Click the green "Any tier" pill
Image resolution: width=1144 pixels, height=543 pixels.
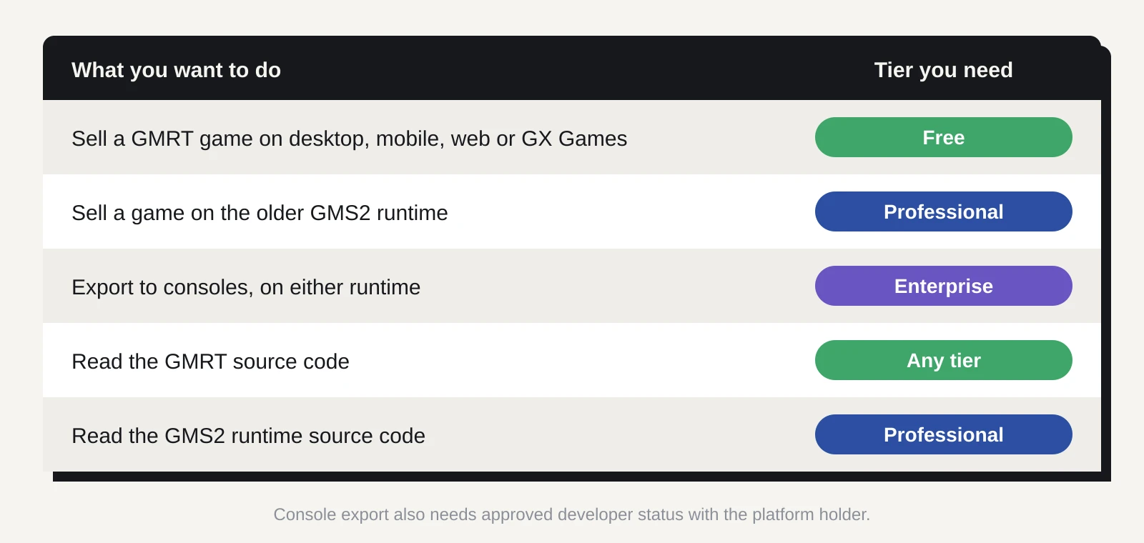[944, 360]
